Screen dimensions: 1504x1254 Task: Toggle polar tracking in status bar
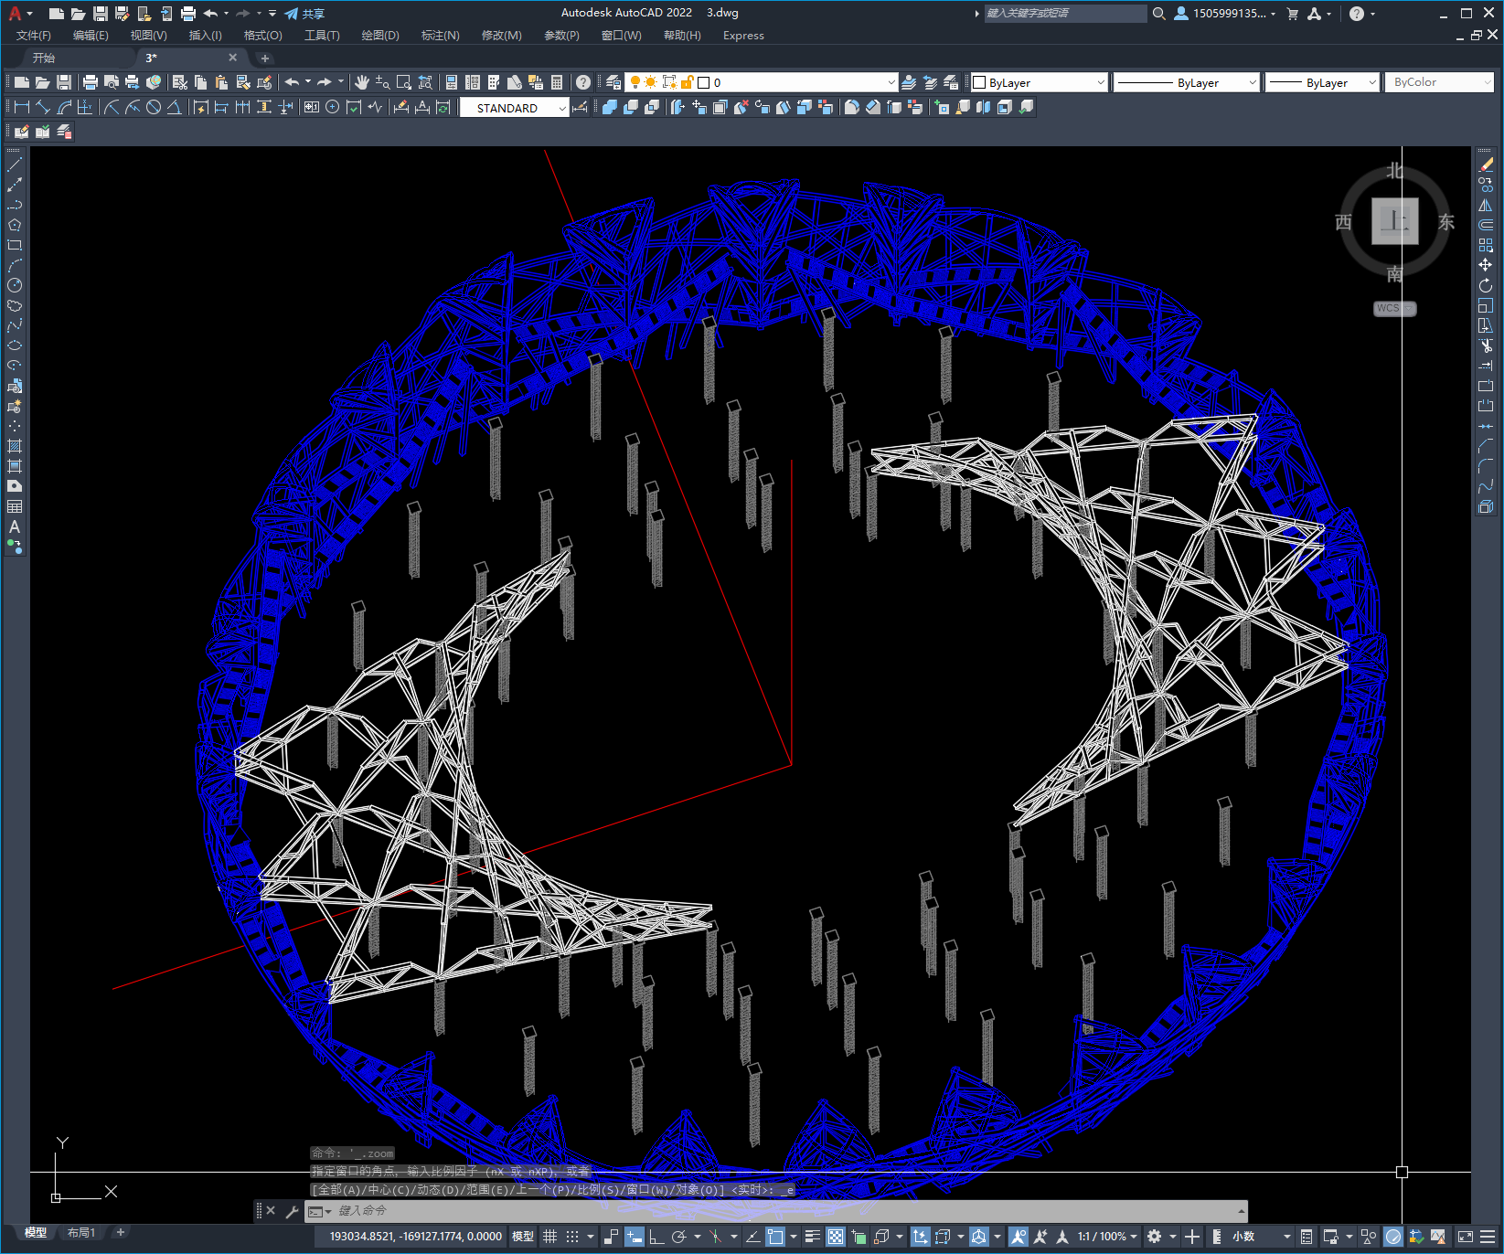678,1237
